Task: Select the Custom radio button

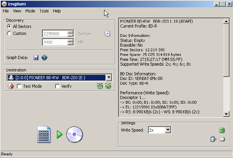Action: pos(9,33)
